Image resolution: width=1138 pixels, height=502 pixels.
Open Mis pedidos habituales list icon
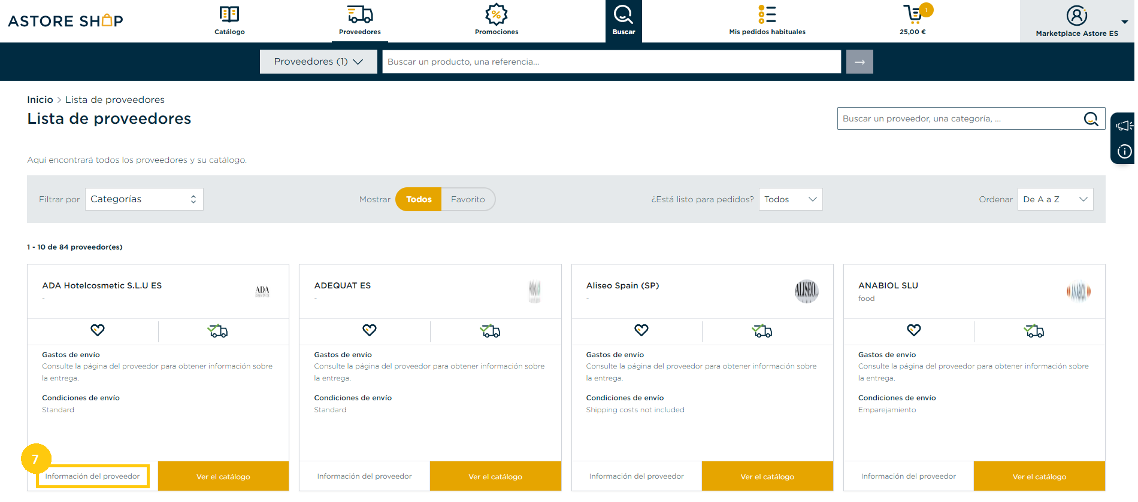[x=767, y=14]
